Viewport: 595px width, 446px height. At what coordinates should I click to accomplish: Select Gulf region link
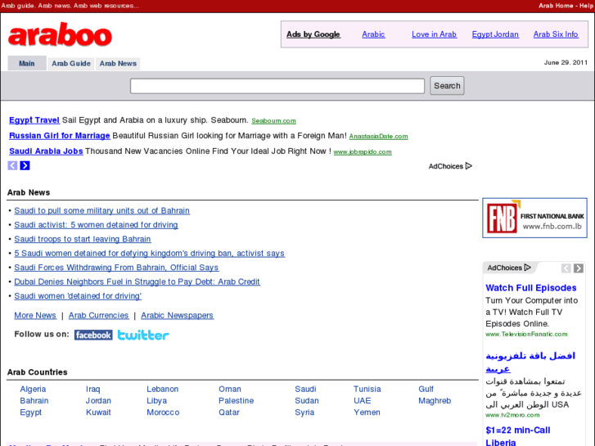tap(426, 389)
